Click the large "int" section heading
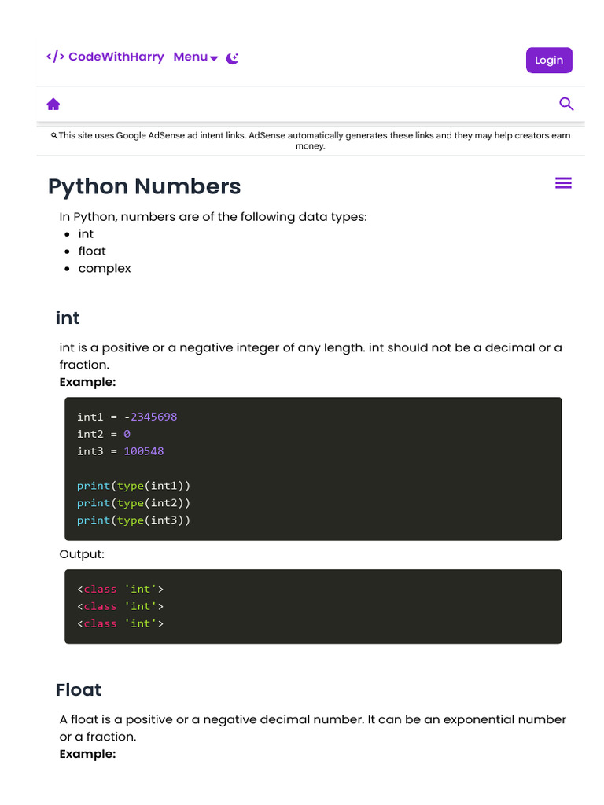This screenshot has width=604, height=805. point(68,318)
